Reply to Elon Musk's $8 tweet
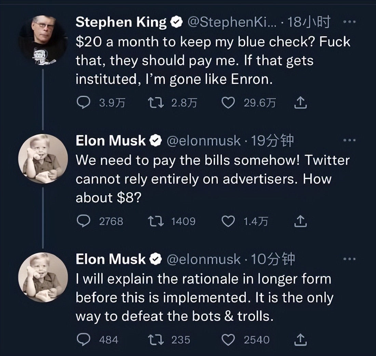Screen dimensions: 376x356 83,222
